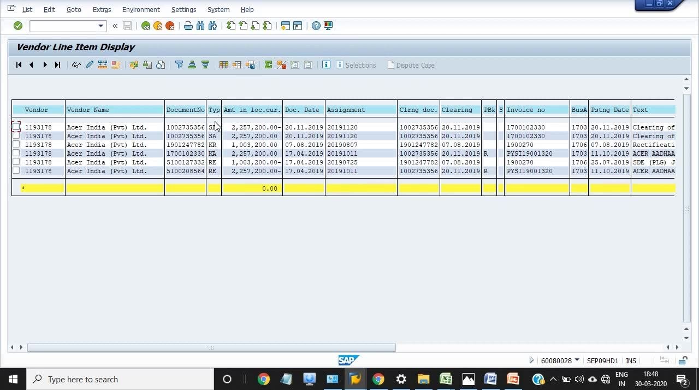699x390 pixels.
Task: Open the Edit menu
Action: [x=49, y=9]
